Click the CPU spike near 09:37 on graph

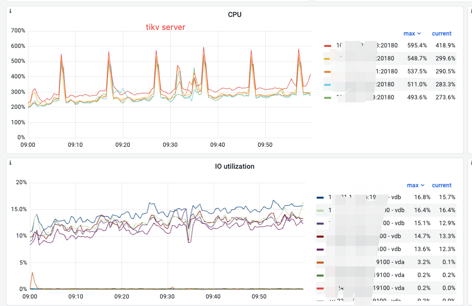[x=204, y=47]
